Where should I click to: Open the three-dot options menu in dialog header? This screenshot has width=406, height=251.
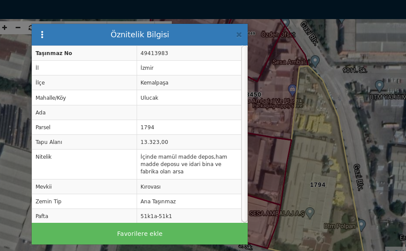pyautogui.click(x=42, y=35)
